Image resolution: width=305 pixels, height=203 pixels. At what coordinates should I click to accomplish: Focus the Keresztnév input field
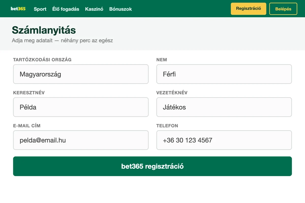(x=81, y=107)
